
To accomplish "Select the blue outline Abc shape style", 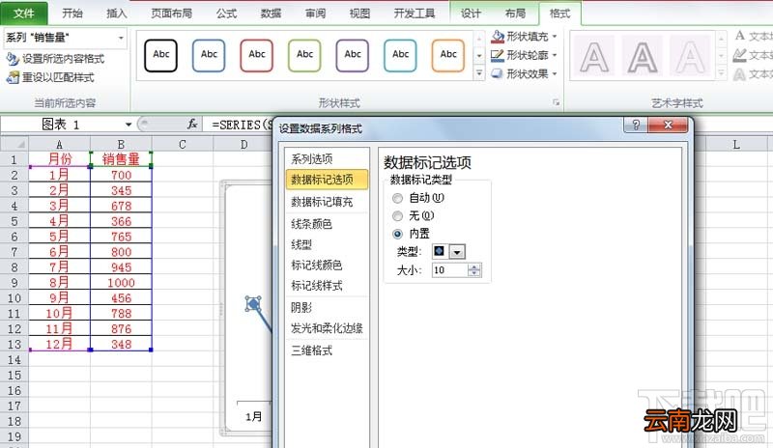I will pyautogui.click(x=209, y=55).
